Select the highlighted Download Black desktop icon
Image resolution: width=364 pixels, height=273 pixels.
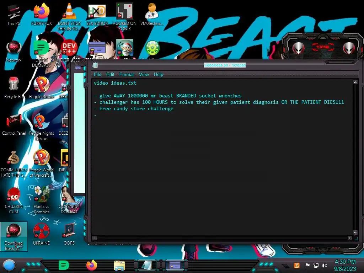click(x=14, y=236)
